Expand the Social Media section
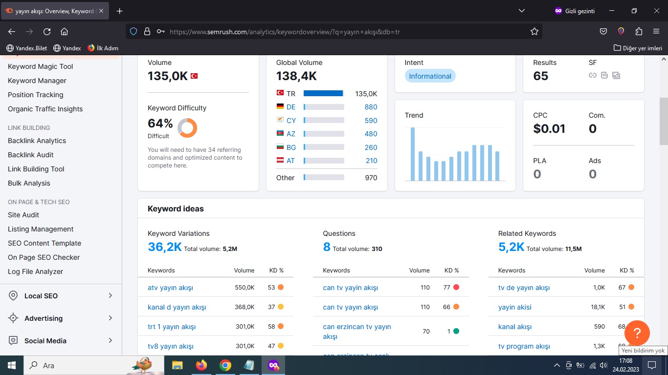The image size is (668, 375). [61, 341]
